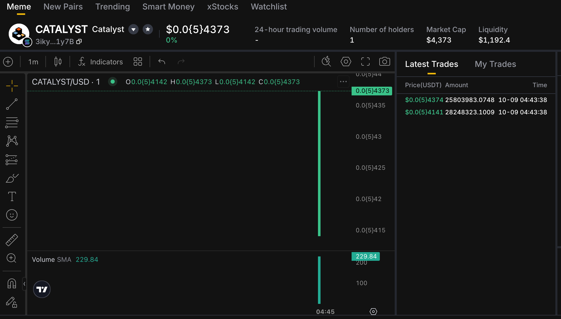Open the chart legend three-dot menu
The width and height of the screenshot is (561, 319).
pyautogui.click(x=343, y=82)
